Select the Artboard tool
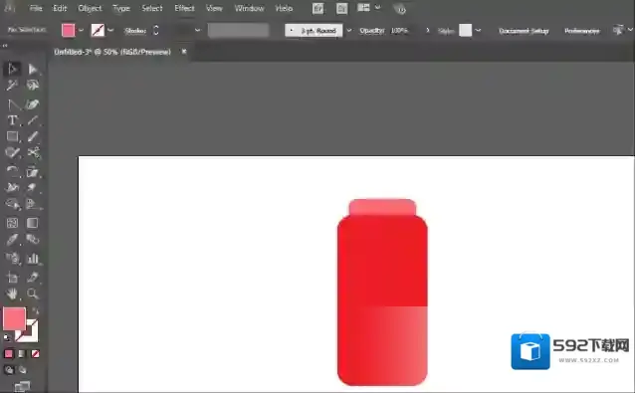The image size is (635, 393). (x=12, y=278)
